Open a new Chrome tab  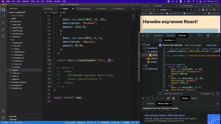209,6
